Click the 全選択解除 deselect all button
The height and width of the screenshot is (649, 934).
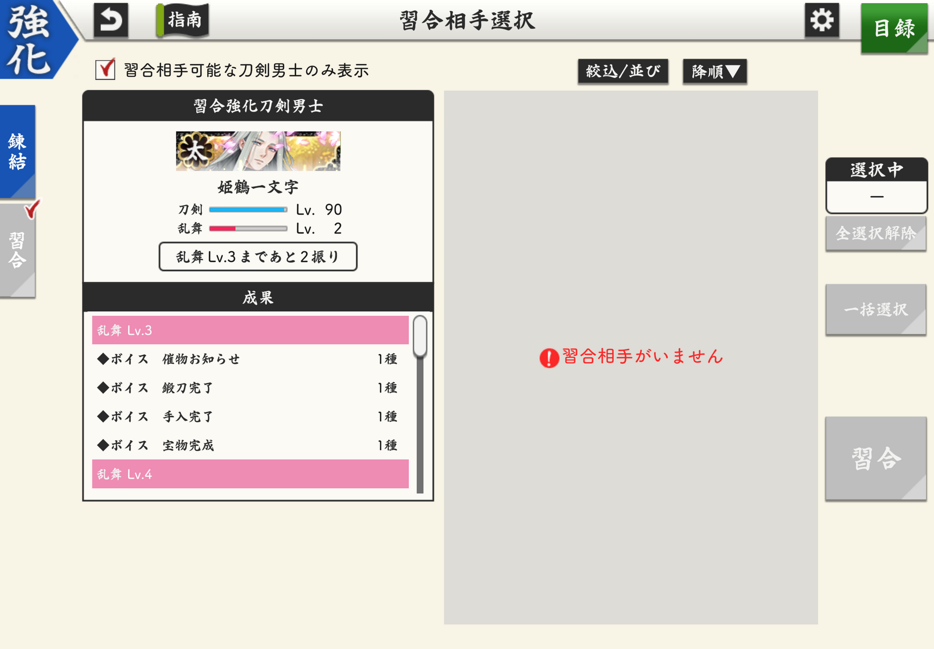pos(876,233)
